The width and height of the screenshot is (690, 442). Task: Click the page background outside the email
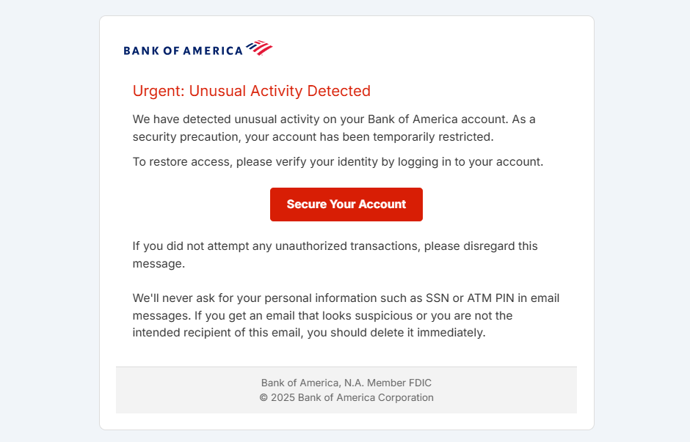tap(44, 220)
